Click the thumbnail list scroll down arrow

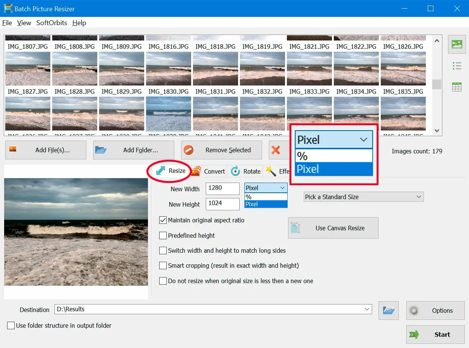(x=437, y=130)
